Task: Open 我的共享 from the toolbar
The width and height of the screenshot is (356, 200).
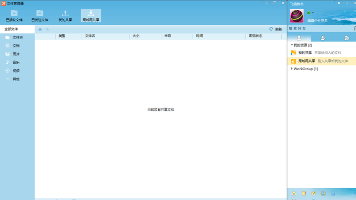Action: click(x=65, y=16)
